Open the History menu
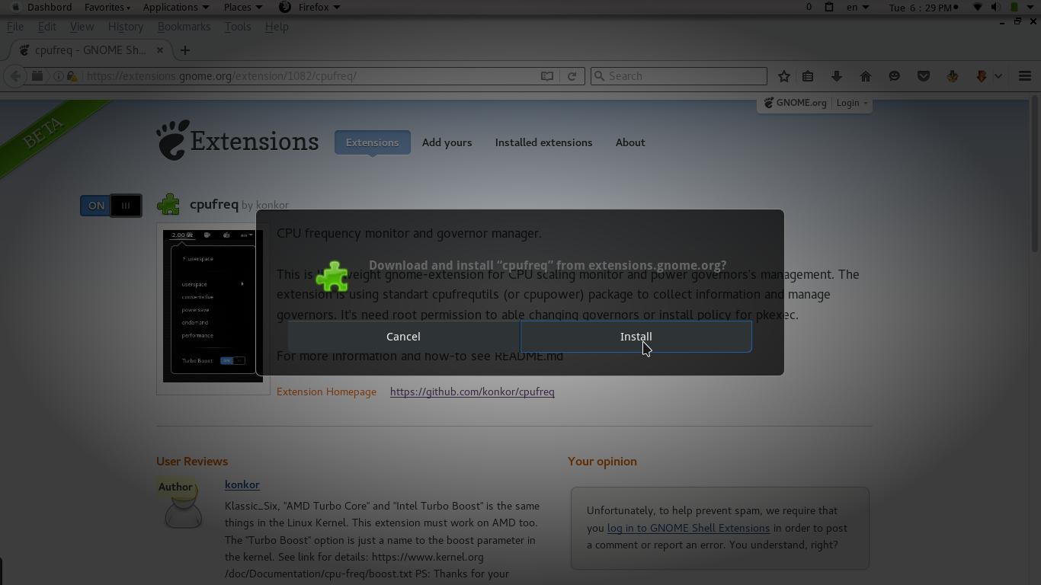 [x=126, y=27]
